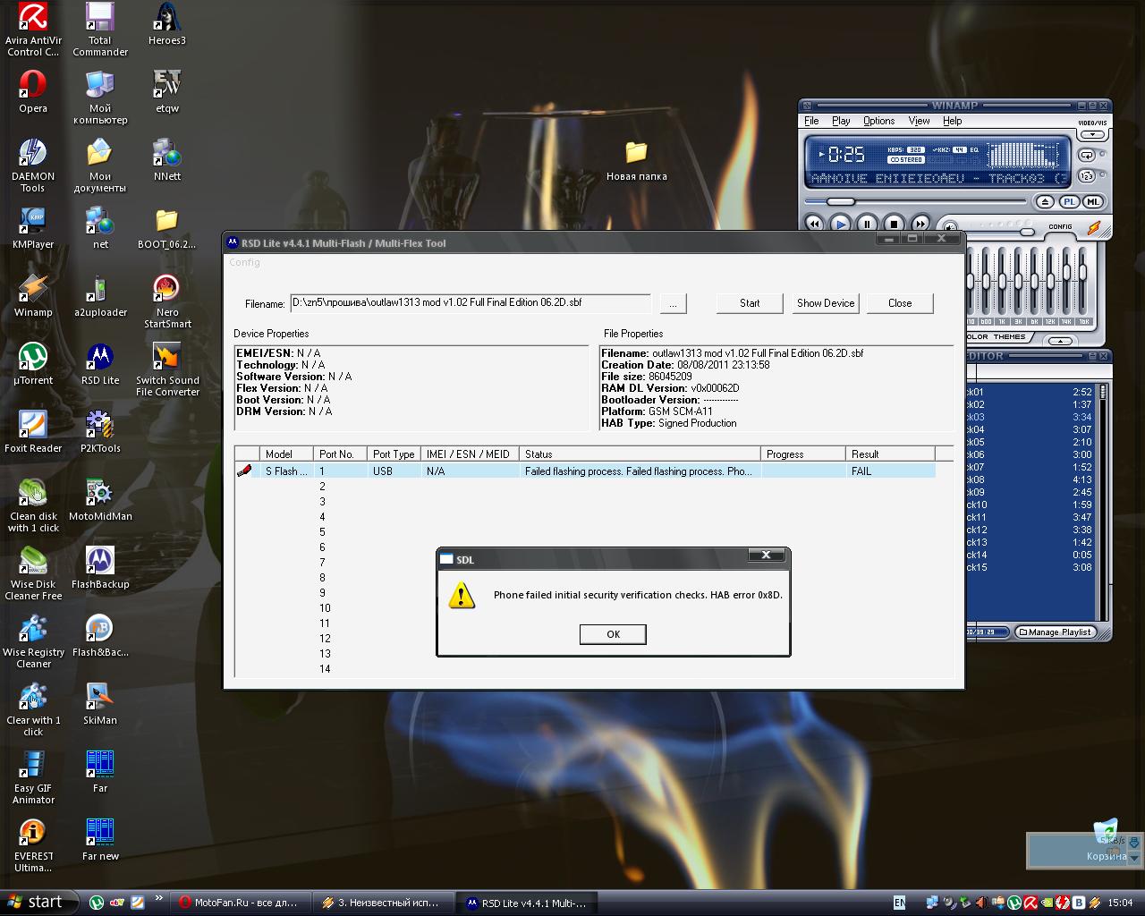
Task: Open the FlashBackup desktop icon
Action: [100, 566]
